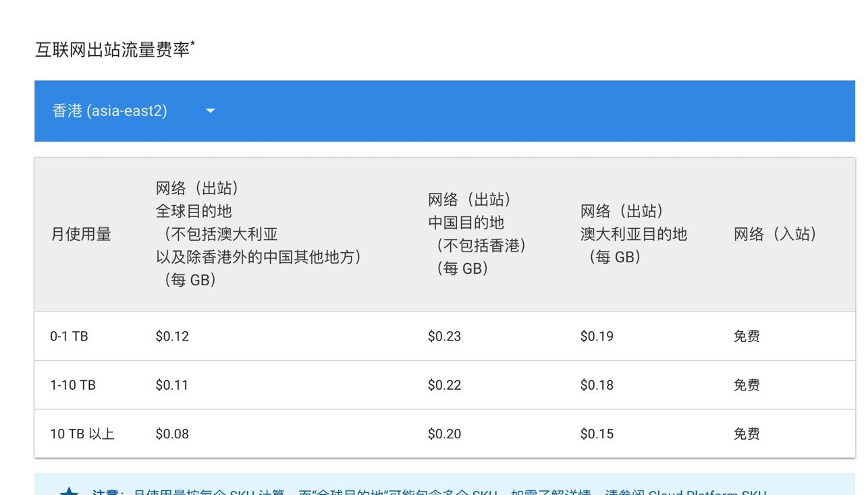Click the 澳大利亚目的地 egress column header

(x=633, y=234)
